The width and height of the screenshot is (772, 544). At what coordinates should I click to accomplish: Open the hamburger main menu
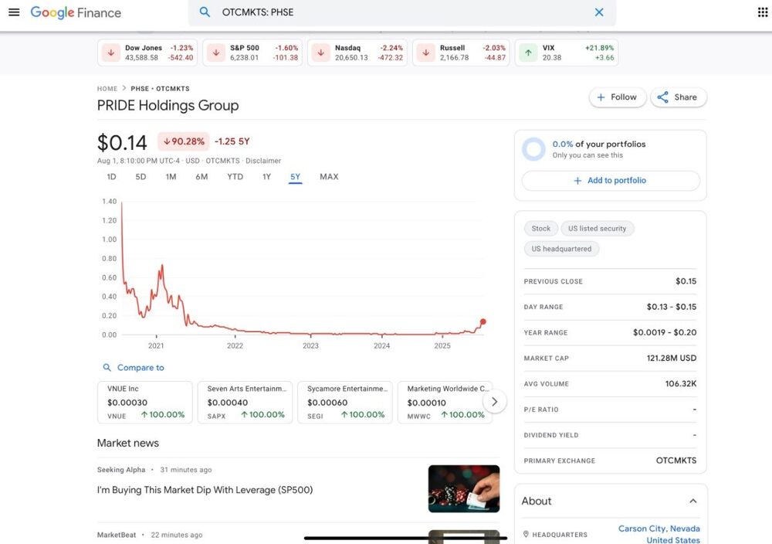(14, 12)
